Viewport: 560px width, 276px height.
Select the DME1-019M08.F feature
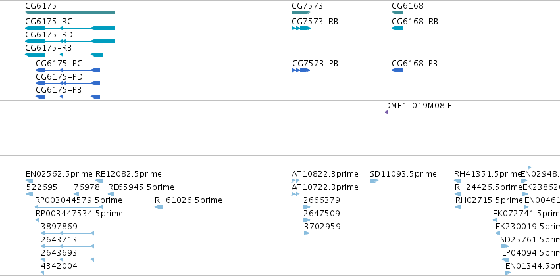(x=418, y=106)
